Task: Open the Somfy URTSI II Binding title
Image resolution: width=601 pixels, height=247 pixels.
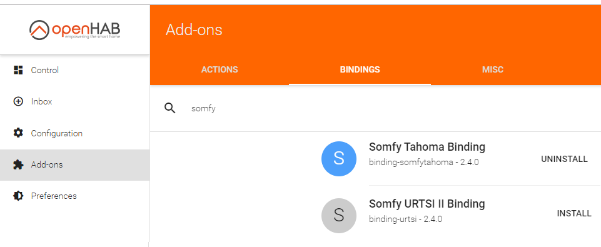Action: [x=427, y=204]
